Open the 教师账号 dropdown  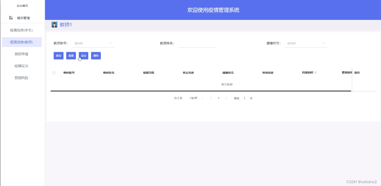[x=93, y=43]
